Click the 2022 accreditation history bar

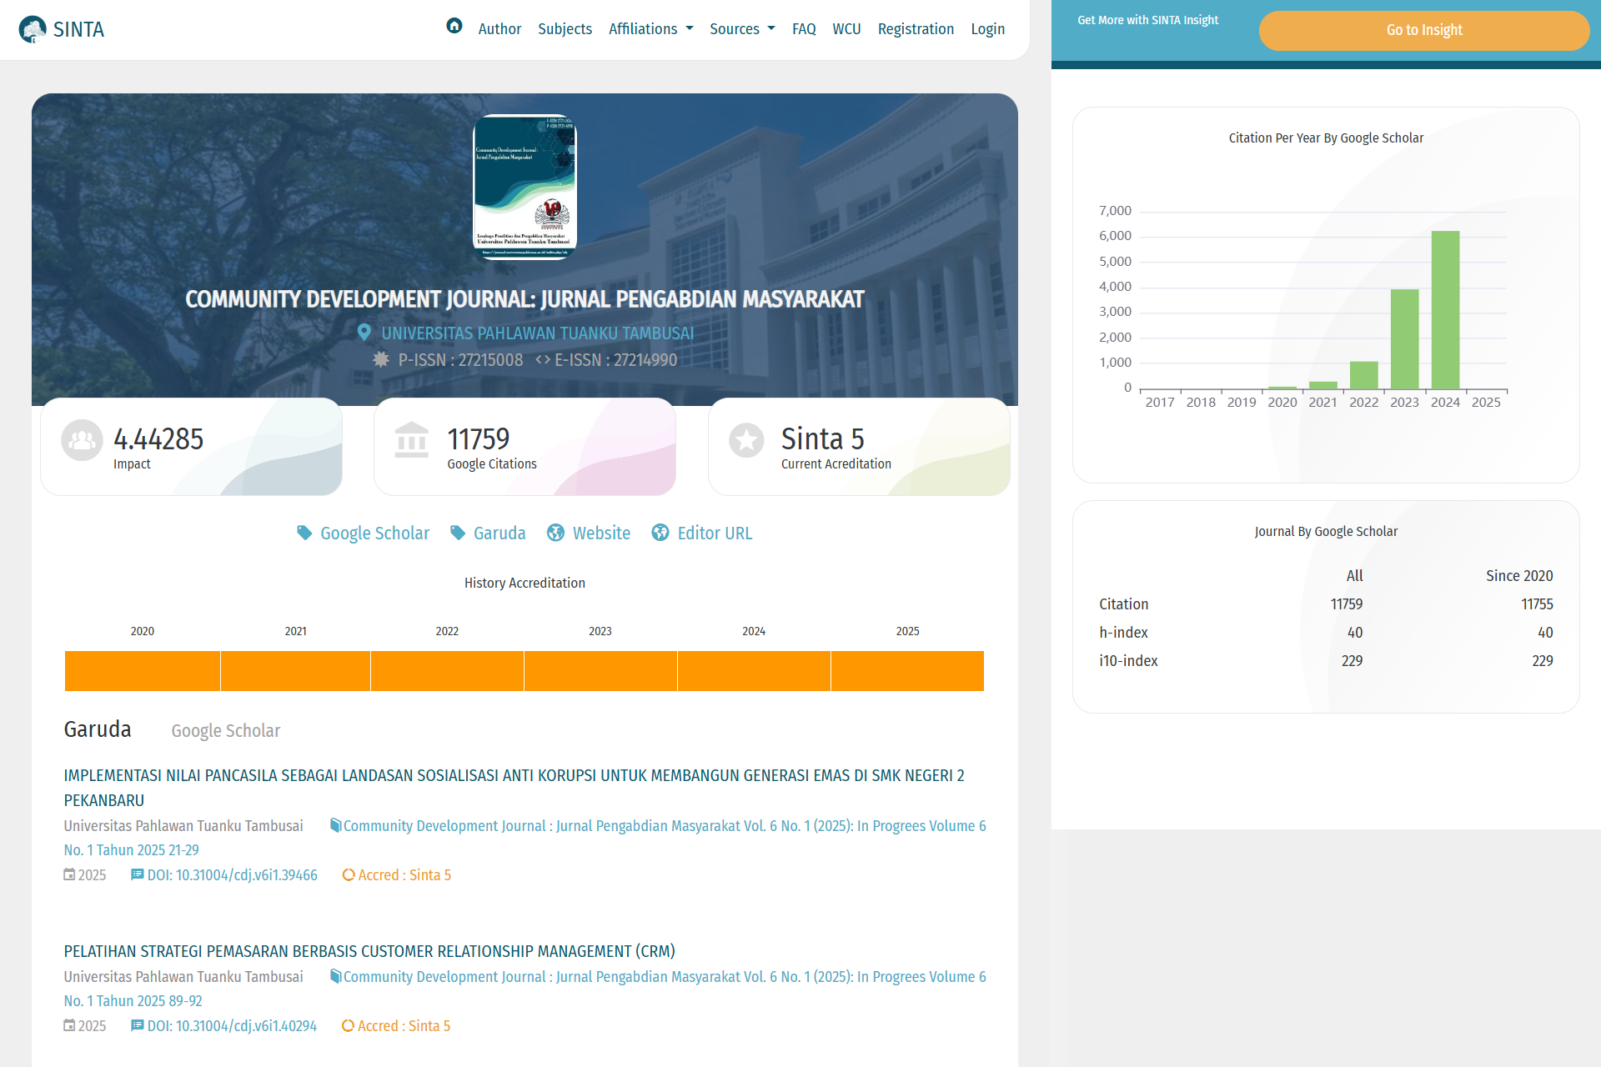[x=447, y=671]
